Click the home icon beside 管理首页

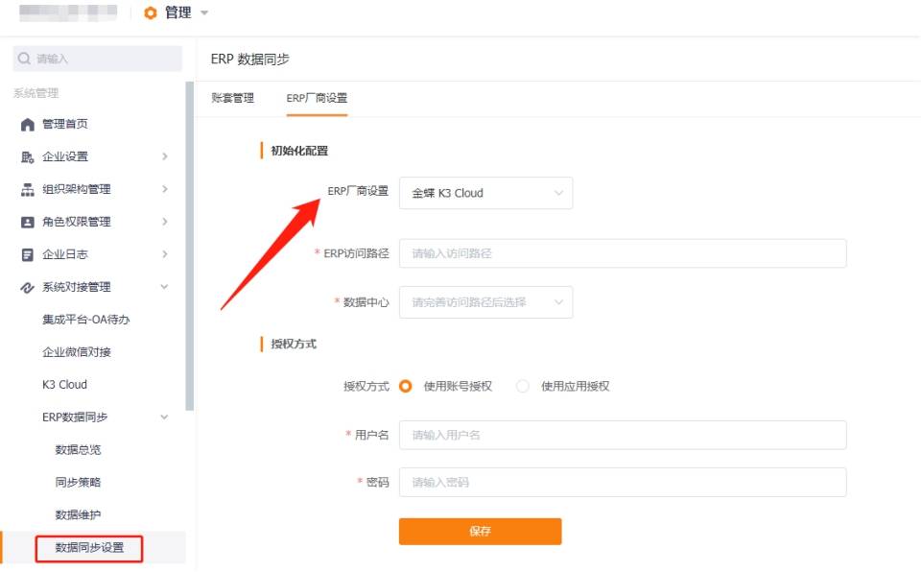point(28,125)
